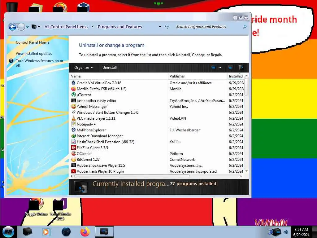Click the µTorrent program icon
Screen dimensions: 317x238
(x=73, y=95)
